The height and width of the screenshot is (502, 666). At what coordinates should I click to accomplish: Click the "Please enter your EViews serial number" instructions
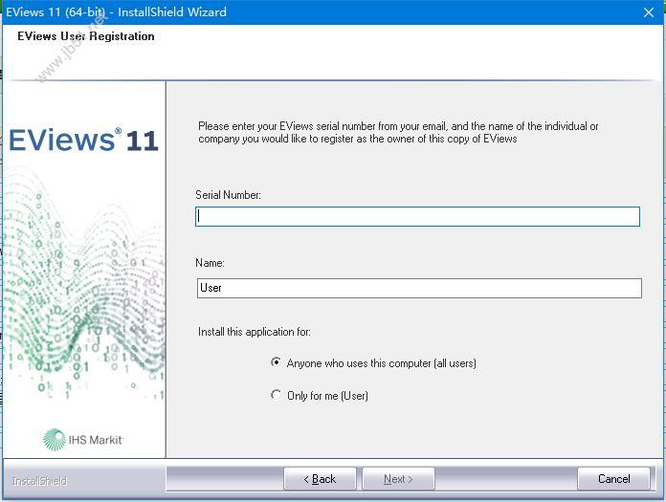pos(398,132)
